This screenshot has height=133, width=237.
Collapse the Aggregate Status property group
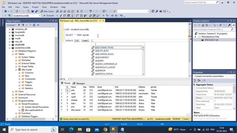pos(194,85)
